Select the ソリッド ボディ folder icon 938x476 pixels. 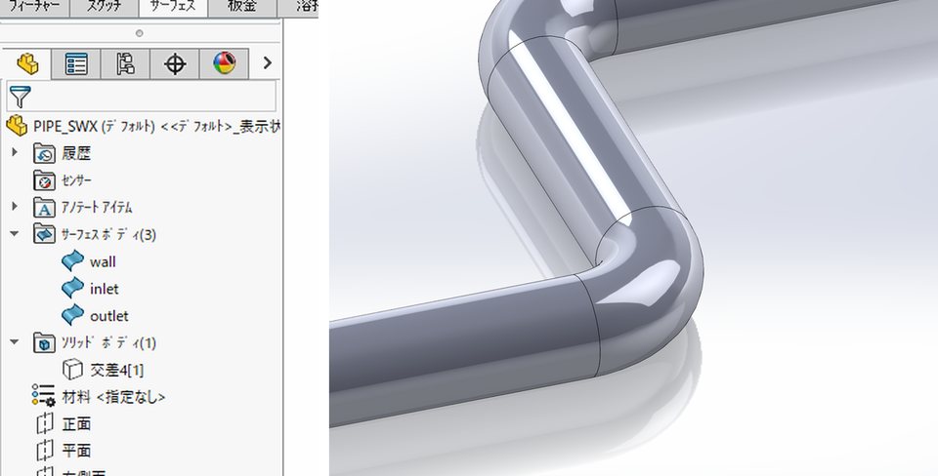[x=44, y=342]
